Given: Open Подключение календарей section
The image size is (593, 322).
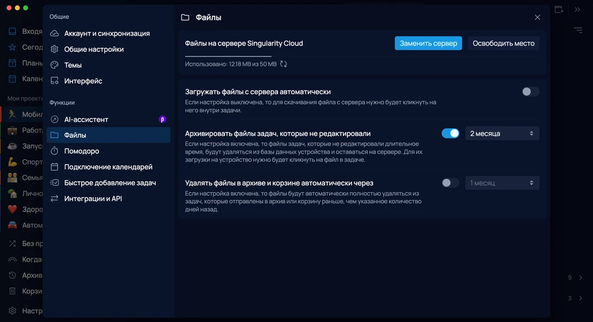Looking at the screenshot, I should [x=109, y=167].
